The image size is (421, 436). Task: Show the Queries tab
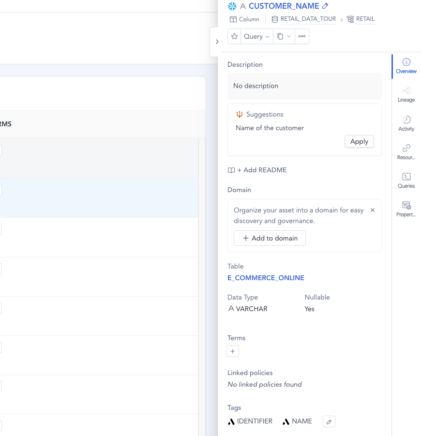pyautogui.click(x=406, y=180)
